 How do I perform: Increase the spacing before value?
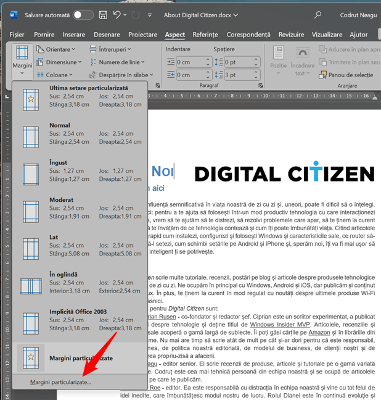(x=256, y=59)
